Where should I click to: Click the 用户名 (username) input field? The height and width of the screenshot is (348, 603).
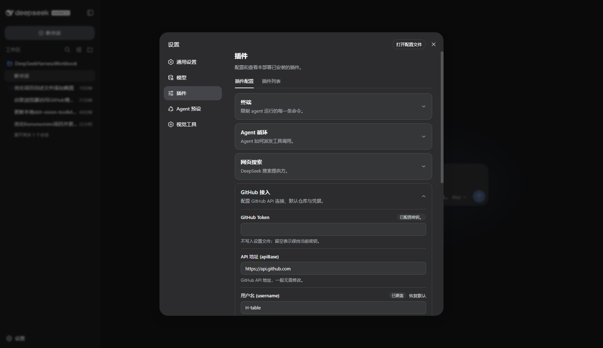click(333, 308)
